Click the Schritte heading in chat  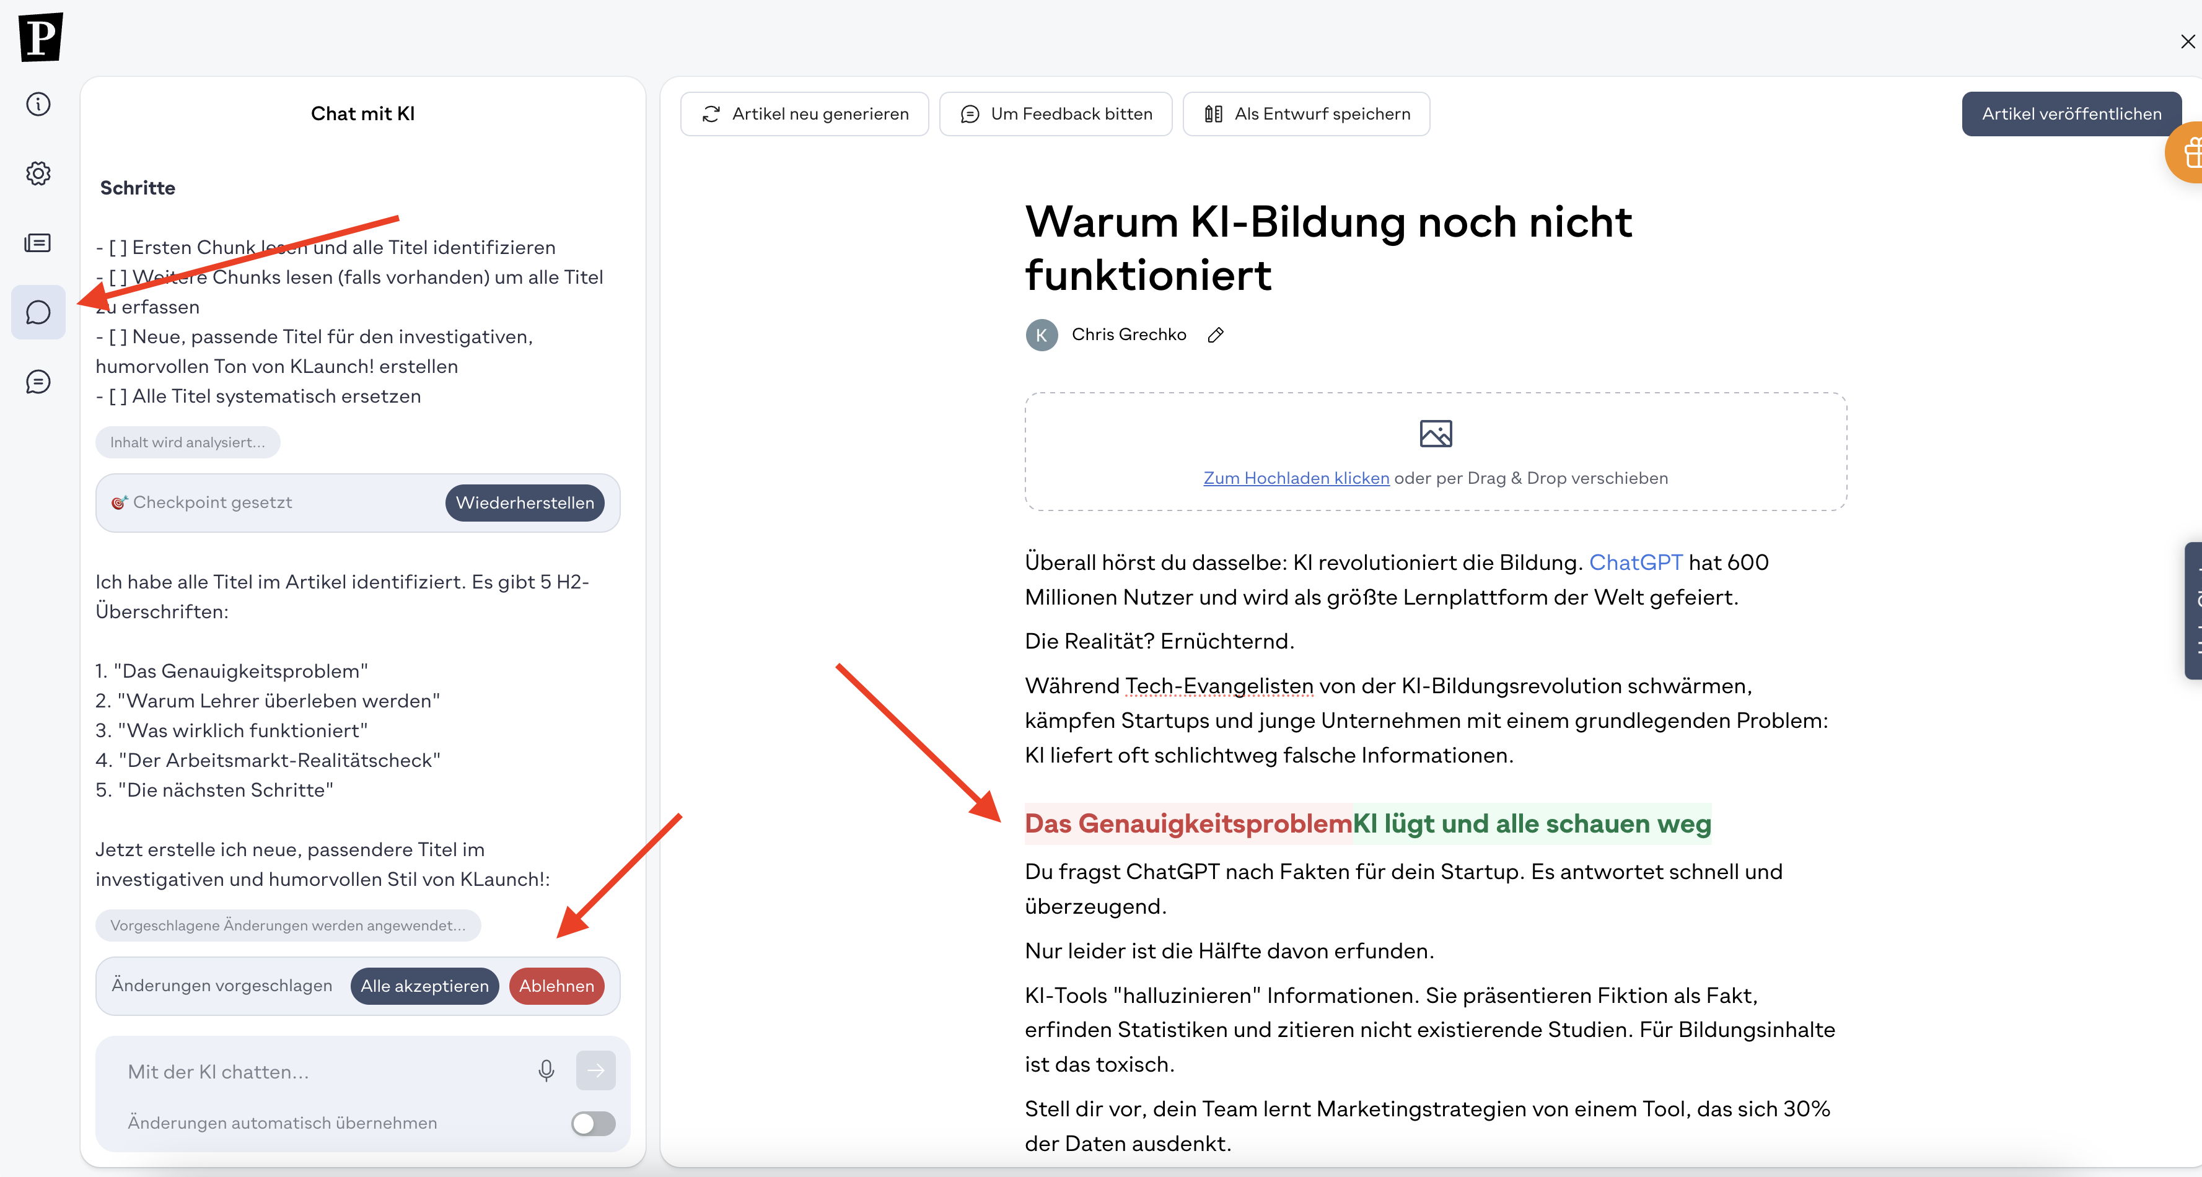click(x=138, y=187)
